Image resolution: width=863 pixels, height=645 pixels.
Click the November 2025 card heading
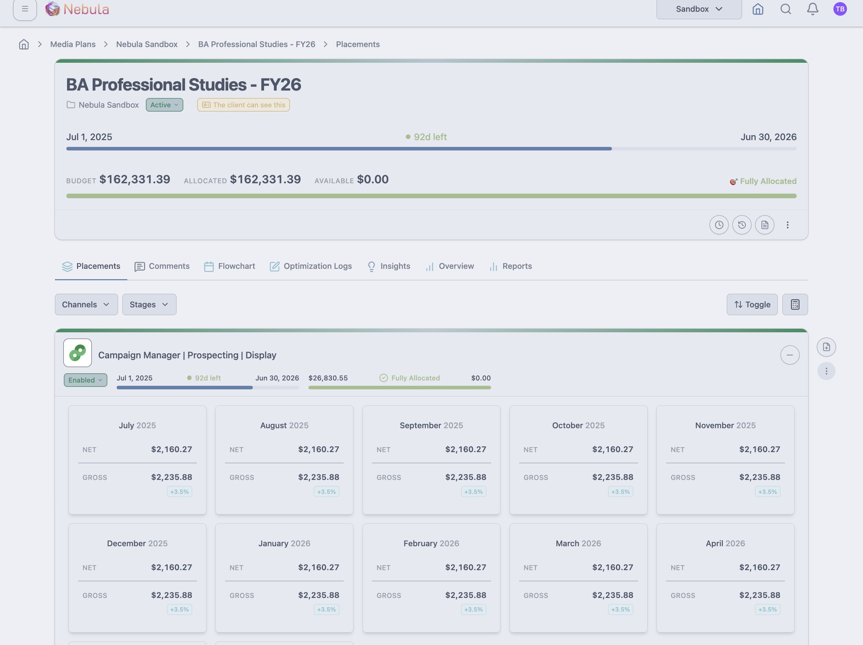click(725, 425)
